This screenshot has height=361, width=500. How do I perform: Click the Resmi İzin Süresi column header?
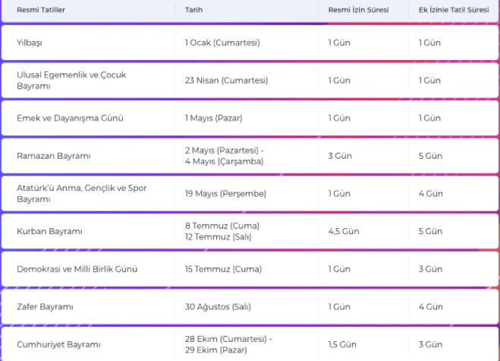[358, 10]
